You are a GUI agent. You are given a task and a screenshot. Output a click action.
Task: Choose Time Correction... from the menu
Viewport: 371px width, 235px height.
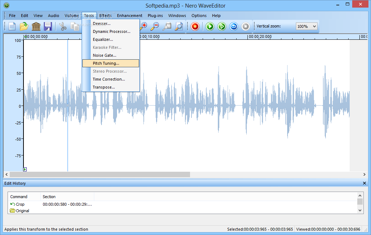click(111, 80)
